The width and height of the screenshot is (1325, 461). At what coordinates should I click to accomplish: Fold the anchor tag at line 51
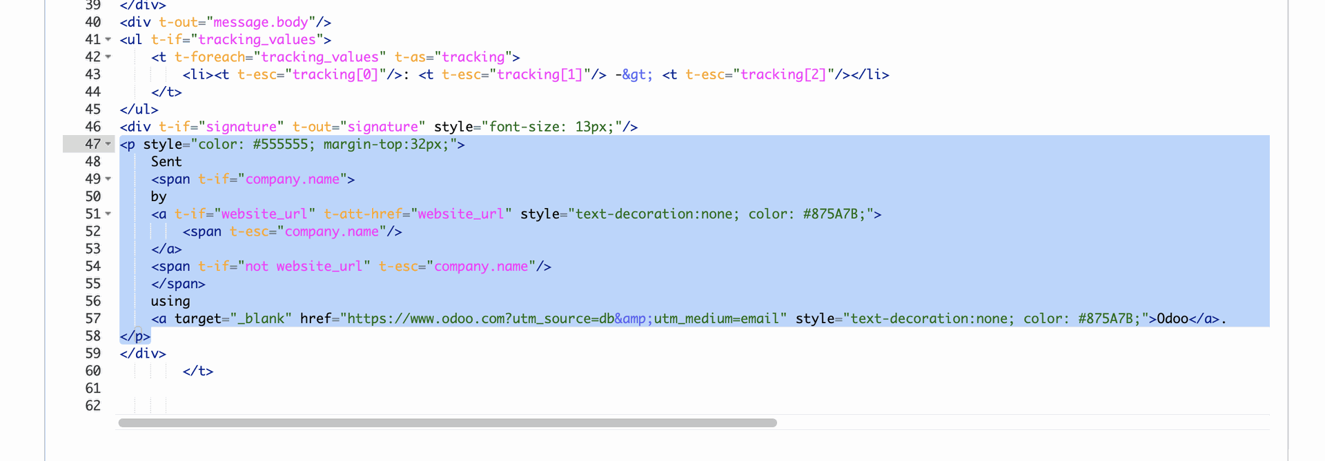(108, 214)
